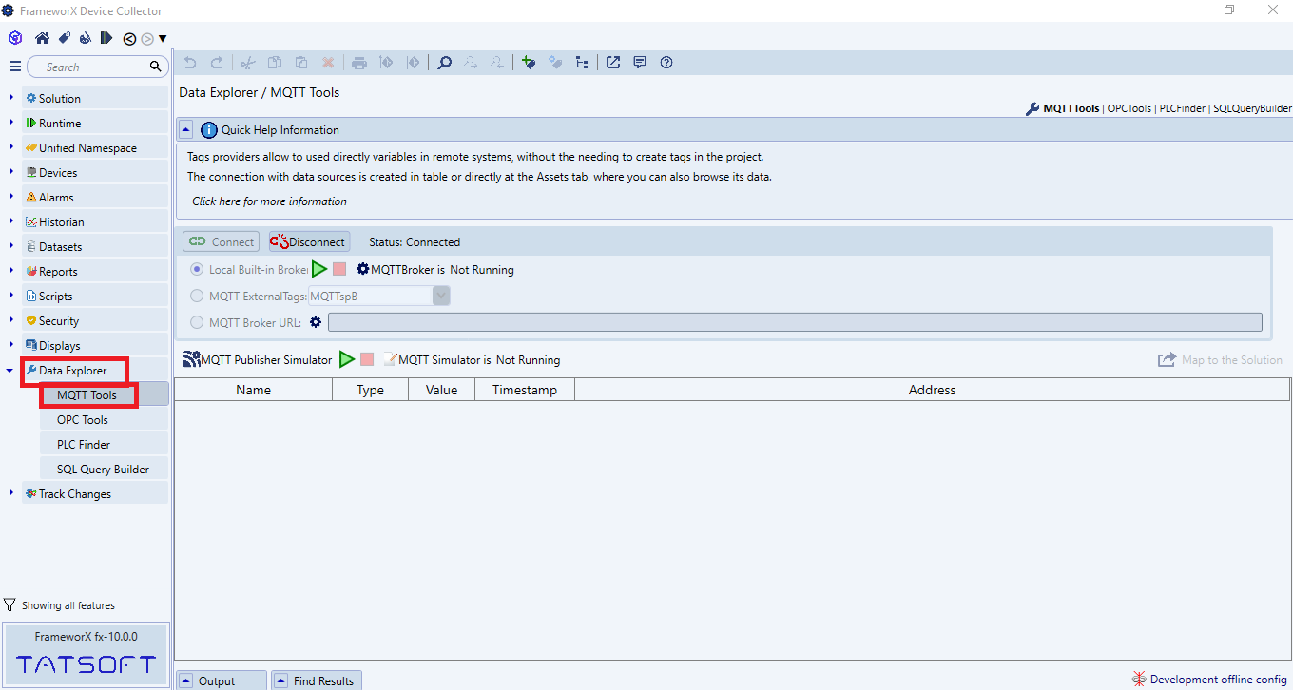
Task: Click the help question mark icon
Action: [666, 63]
